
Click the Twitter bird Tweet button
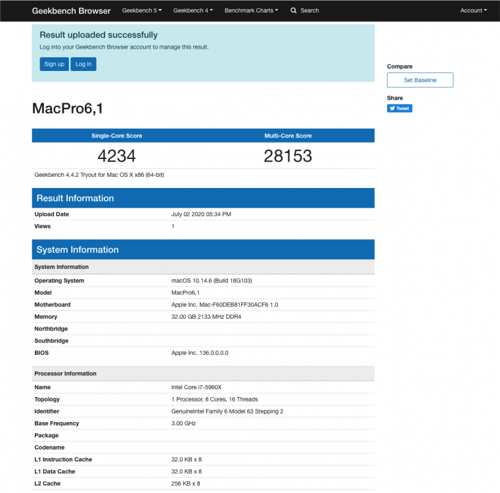(399, 108)
